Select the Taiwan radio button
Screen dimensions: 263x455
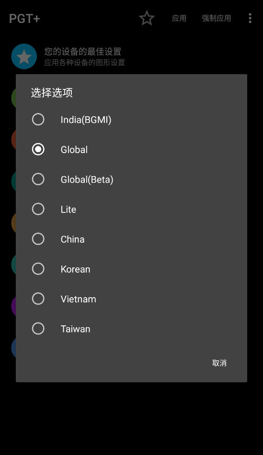pyautogui.click(x=38, y=329)
